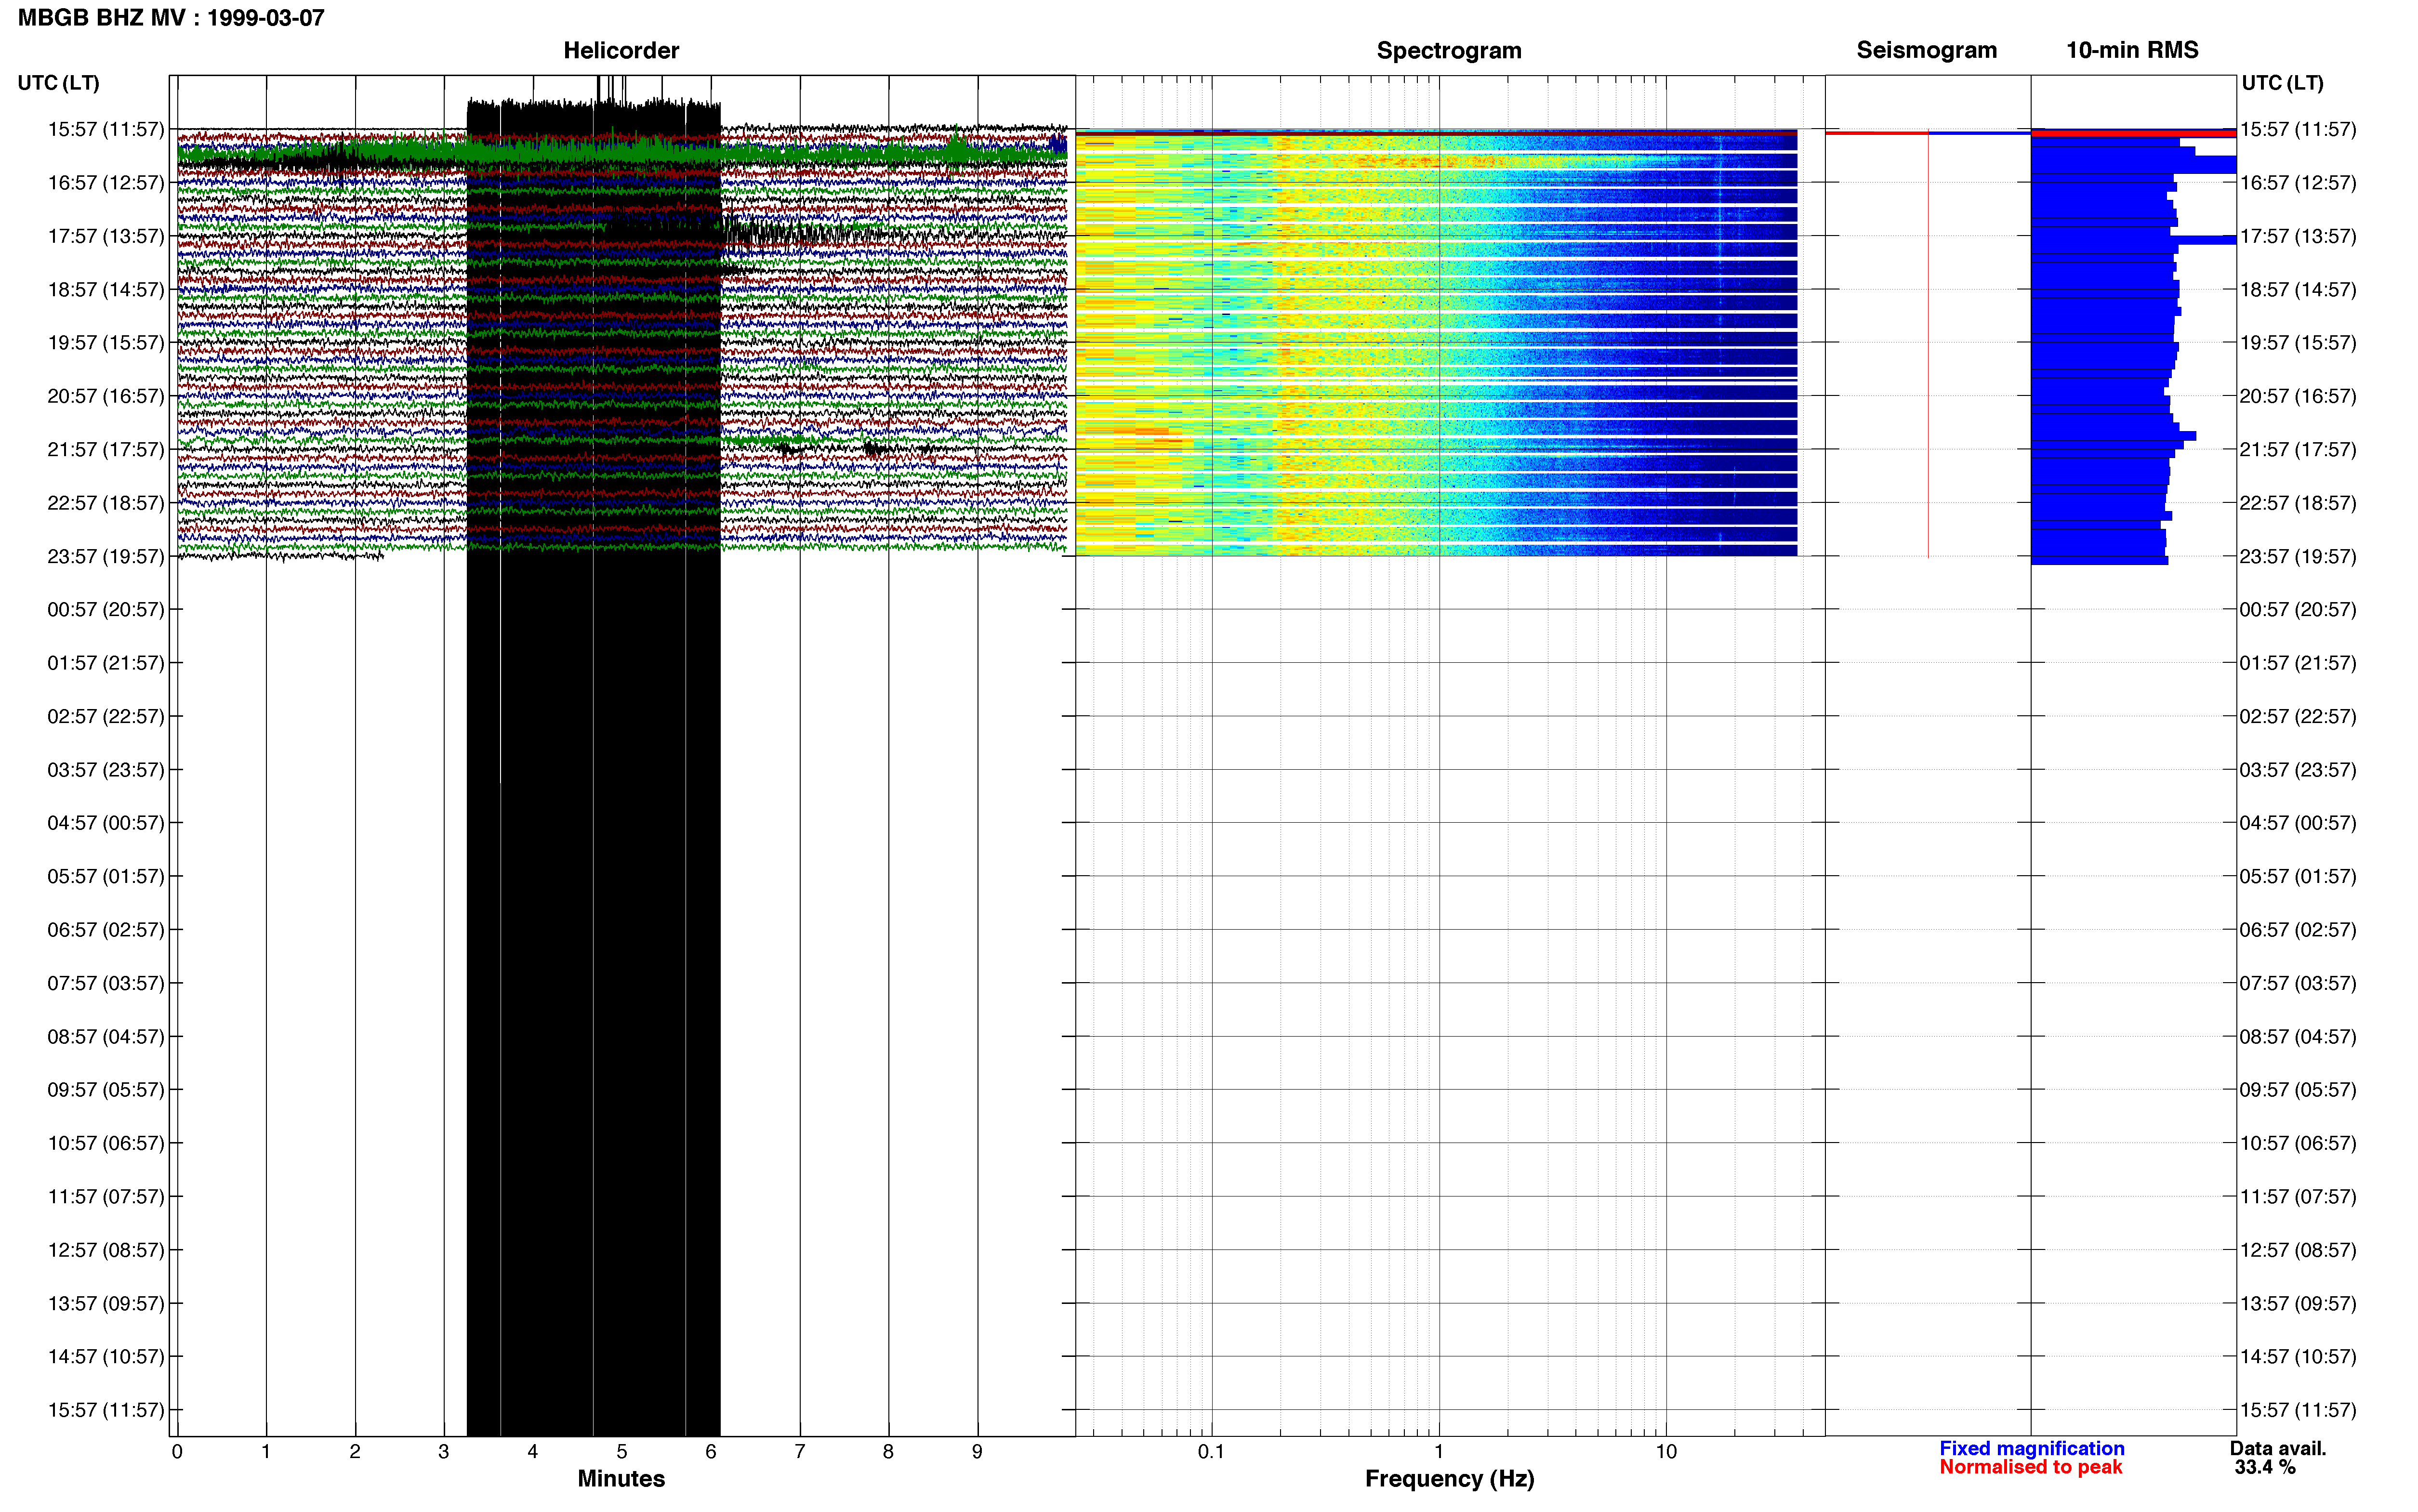Click the right 'UTC (LT)' axis label
Image resolution: width=2418 pixels, height=1512 pixels.
(2282, 83)
